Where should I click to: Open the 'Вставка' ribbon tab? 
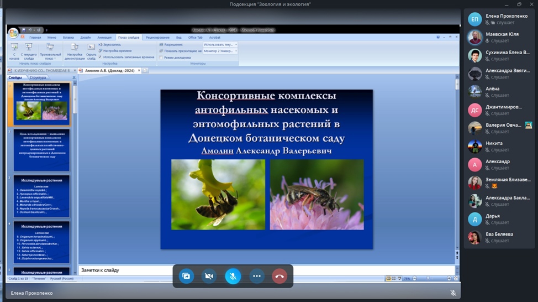[x=68, y=38]
